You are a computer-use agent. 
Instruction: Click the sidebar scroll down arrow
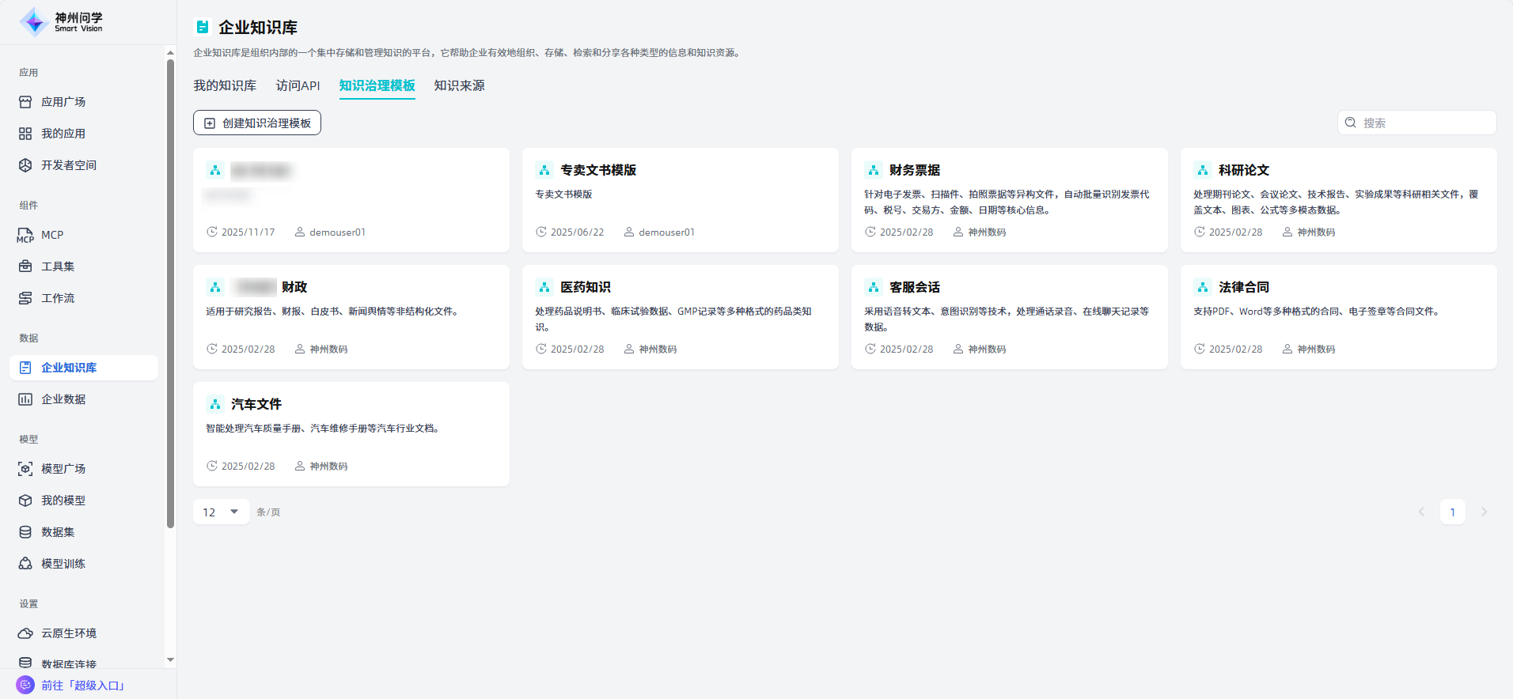point(170,659)
